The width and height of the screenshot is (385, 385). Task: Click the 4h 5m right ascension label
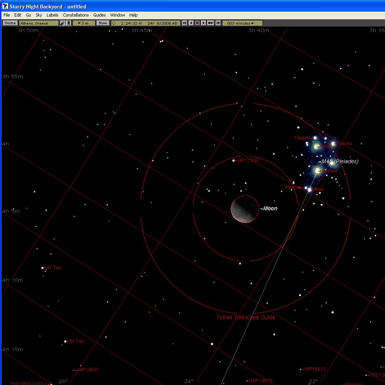pos(11,211)
